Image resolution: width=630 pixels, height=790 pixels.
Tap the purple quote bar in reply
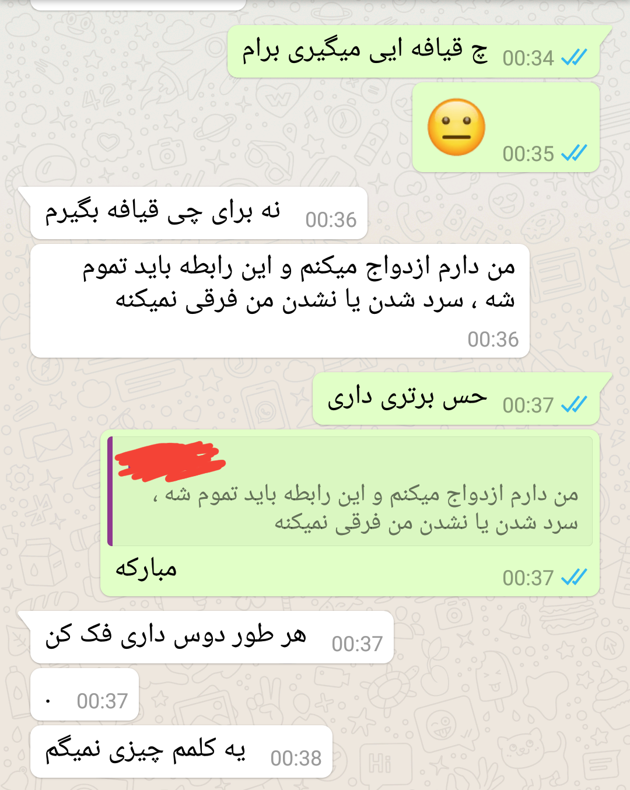click(110, 491)
